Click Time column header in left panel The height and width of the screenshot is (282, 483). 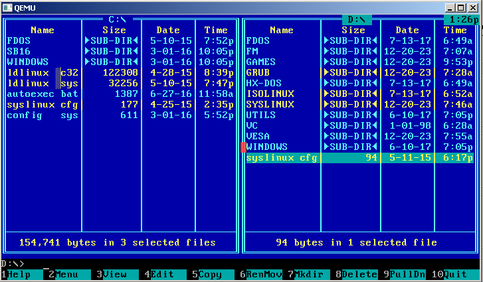click(x=216, y=30)
